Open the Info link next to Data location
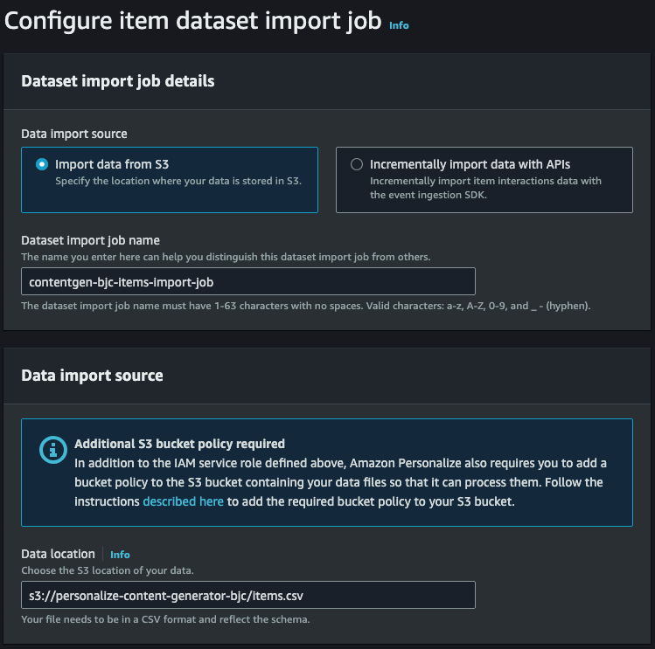The image size is (655, 649). point(120,555)
